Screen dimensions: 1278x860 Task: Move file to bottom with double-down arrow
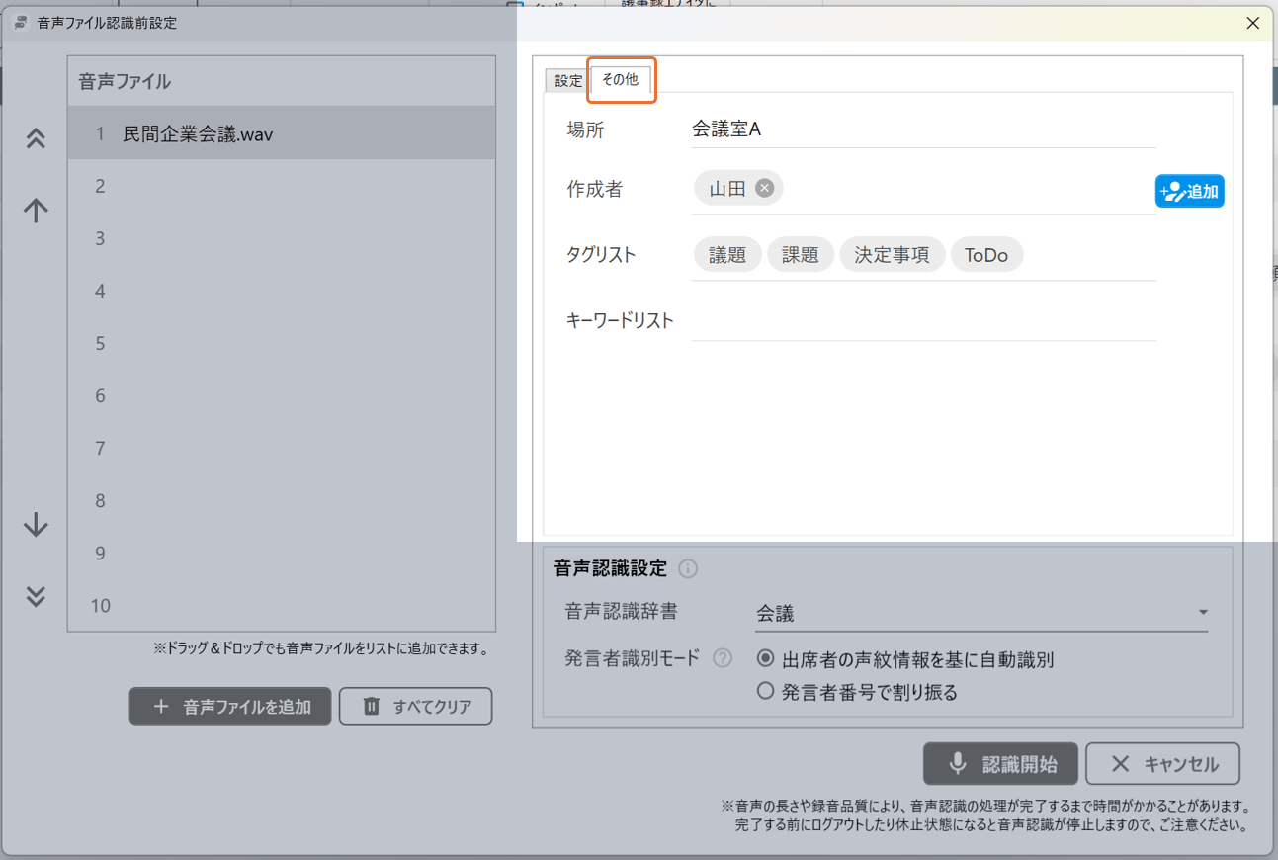coord(36,596)
